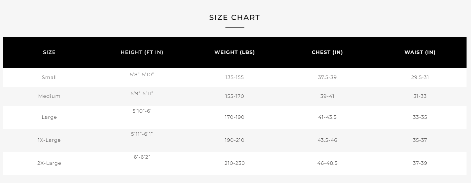Click the 2X-Large size label
471x183 pixels.
click(x=49, y=163)
